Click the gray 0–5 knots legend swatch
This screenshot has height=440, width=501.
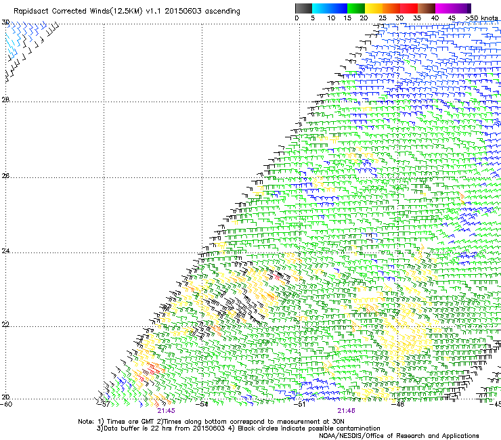303,8
